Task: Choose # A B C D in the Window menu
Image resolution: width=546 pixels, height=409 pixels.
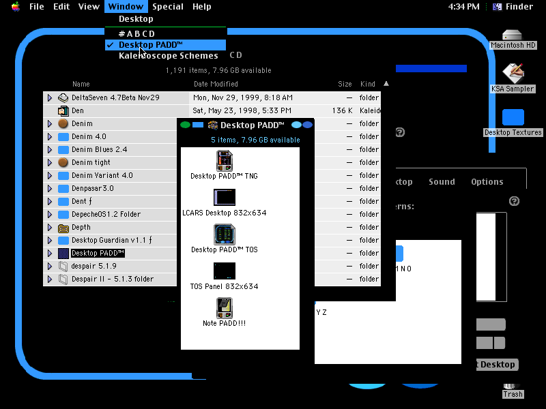Action: point(165,33)
